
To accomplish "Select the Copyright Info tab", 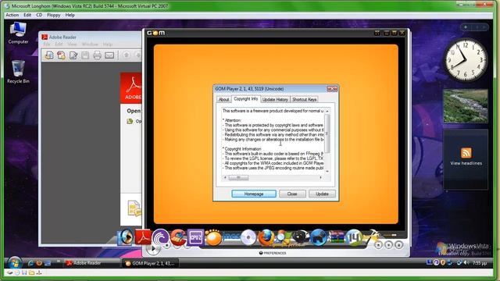I will tap(245, 99).
